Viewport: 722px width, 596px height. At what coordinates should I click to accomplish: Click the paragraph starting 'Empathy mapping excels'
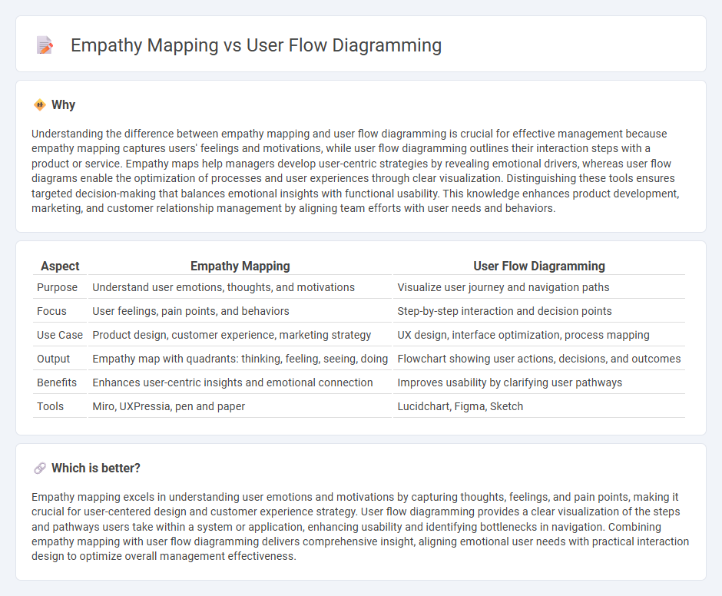point(360,526)
